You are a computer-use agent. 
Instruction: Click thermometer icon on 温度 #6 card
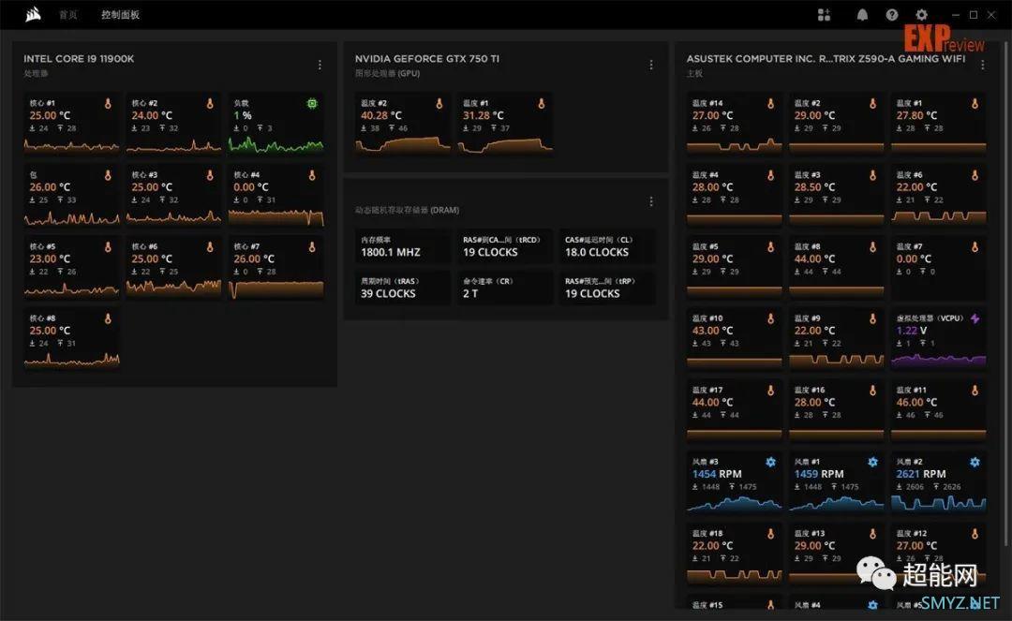point(975,175)
